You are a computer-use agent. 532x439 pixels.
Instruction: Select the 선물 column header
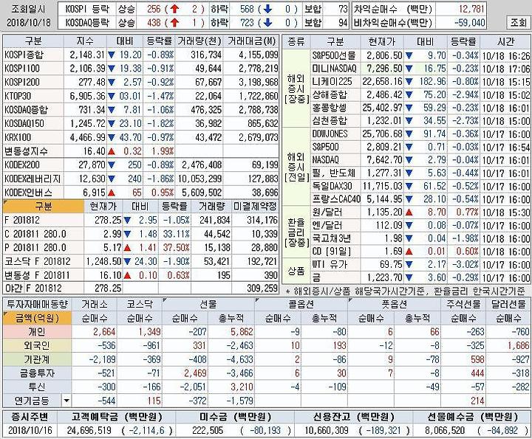tap(208, 304)
